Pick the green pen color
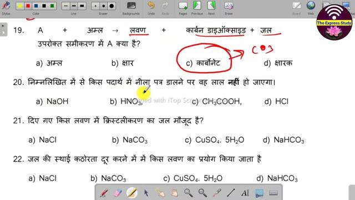This screenshot has height=200, width=355. (x=52, y=6)
